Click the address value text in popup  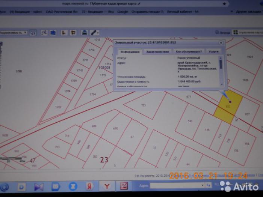pyautogui.click(x=197, y=67)
